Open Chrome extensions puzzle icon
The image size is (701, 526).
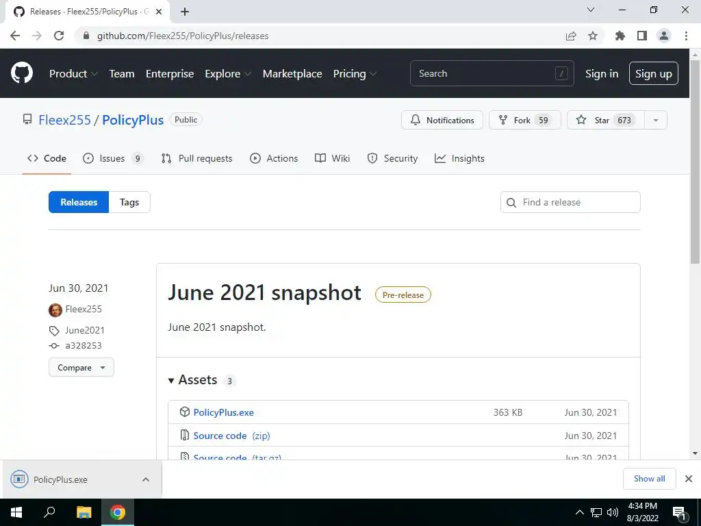(x=620, y=36)
